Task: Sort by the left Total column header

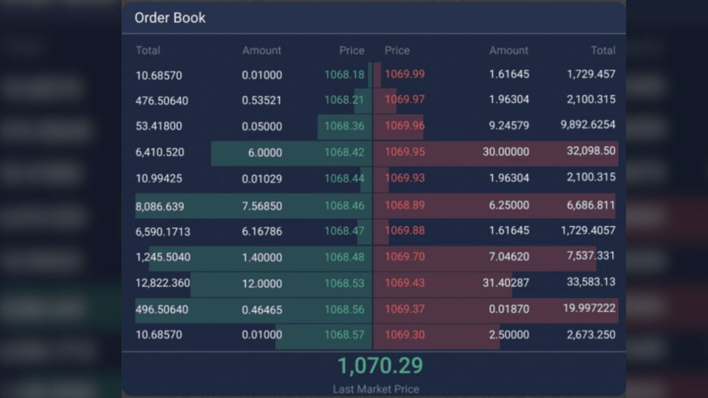Action: click(x=147, y=50)
